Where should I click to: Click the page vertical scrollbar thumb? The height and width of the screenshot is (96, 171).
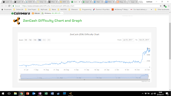click(x=170, y=41)
